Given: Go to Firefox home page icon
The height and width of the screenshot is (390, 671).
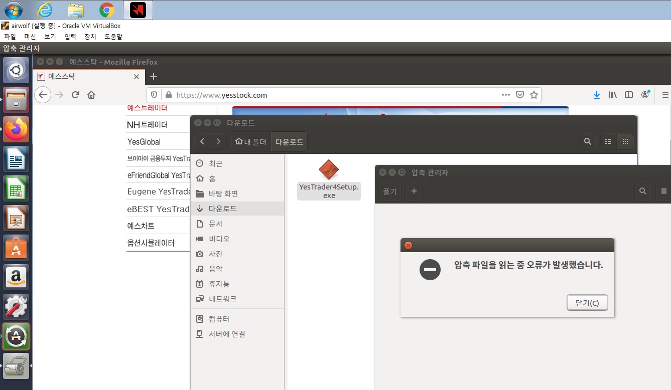Looking at the screenshot, I should [91, 95].
